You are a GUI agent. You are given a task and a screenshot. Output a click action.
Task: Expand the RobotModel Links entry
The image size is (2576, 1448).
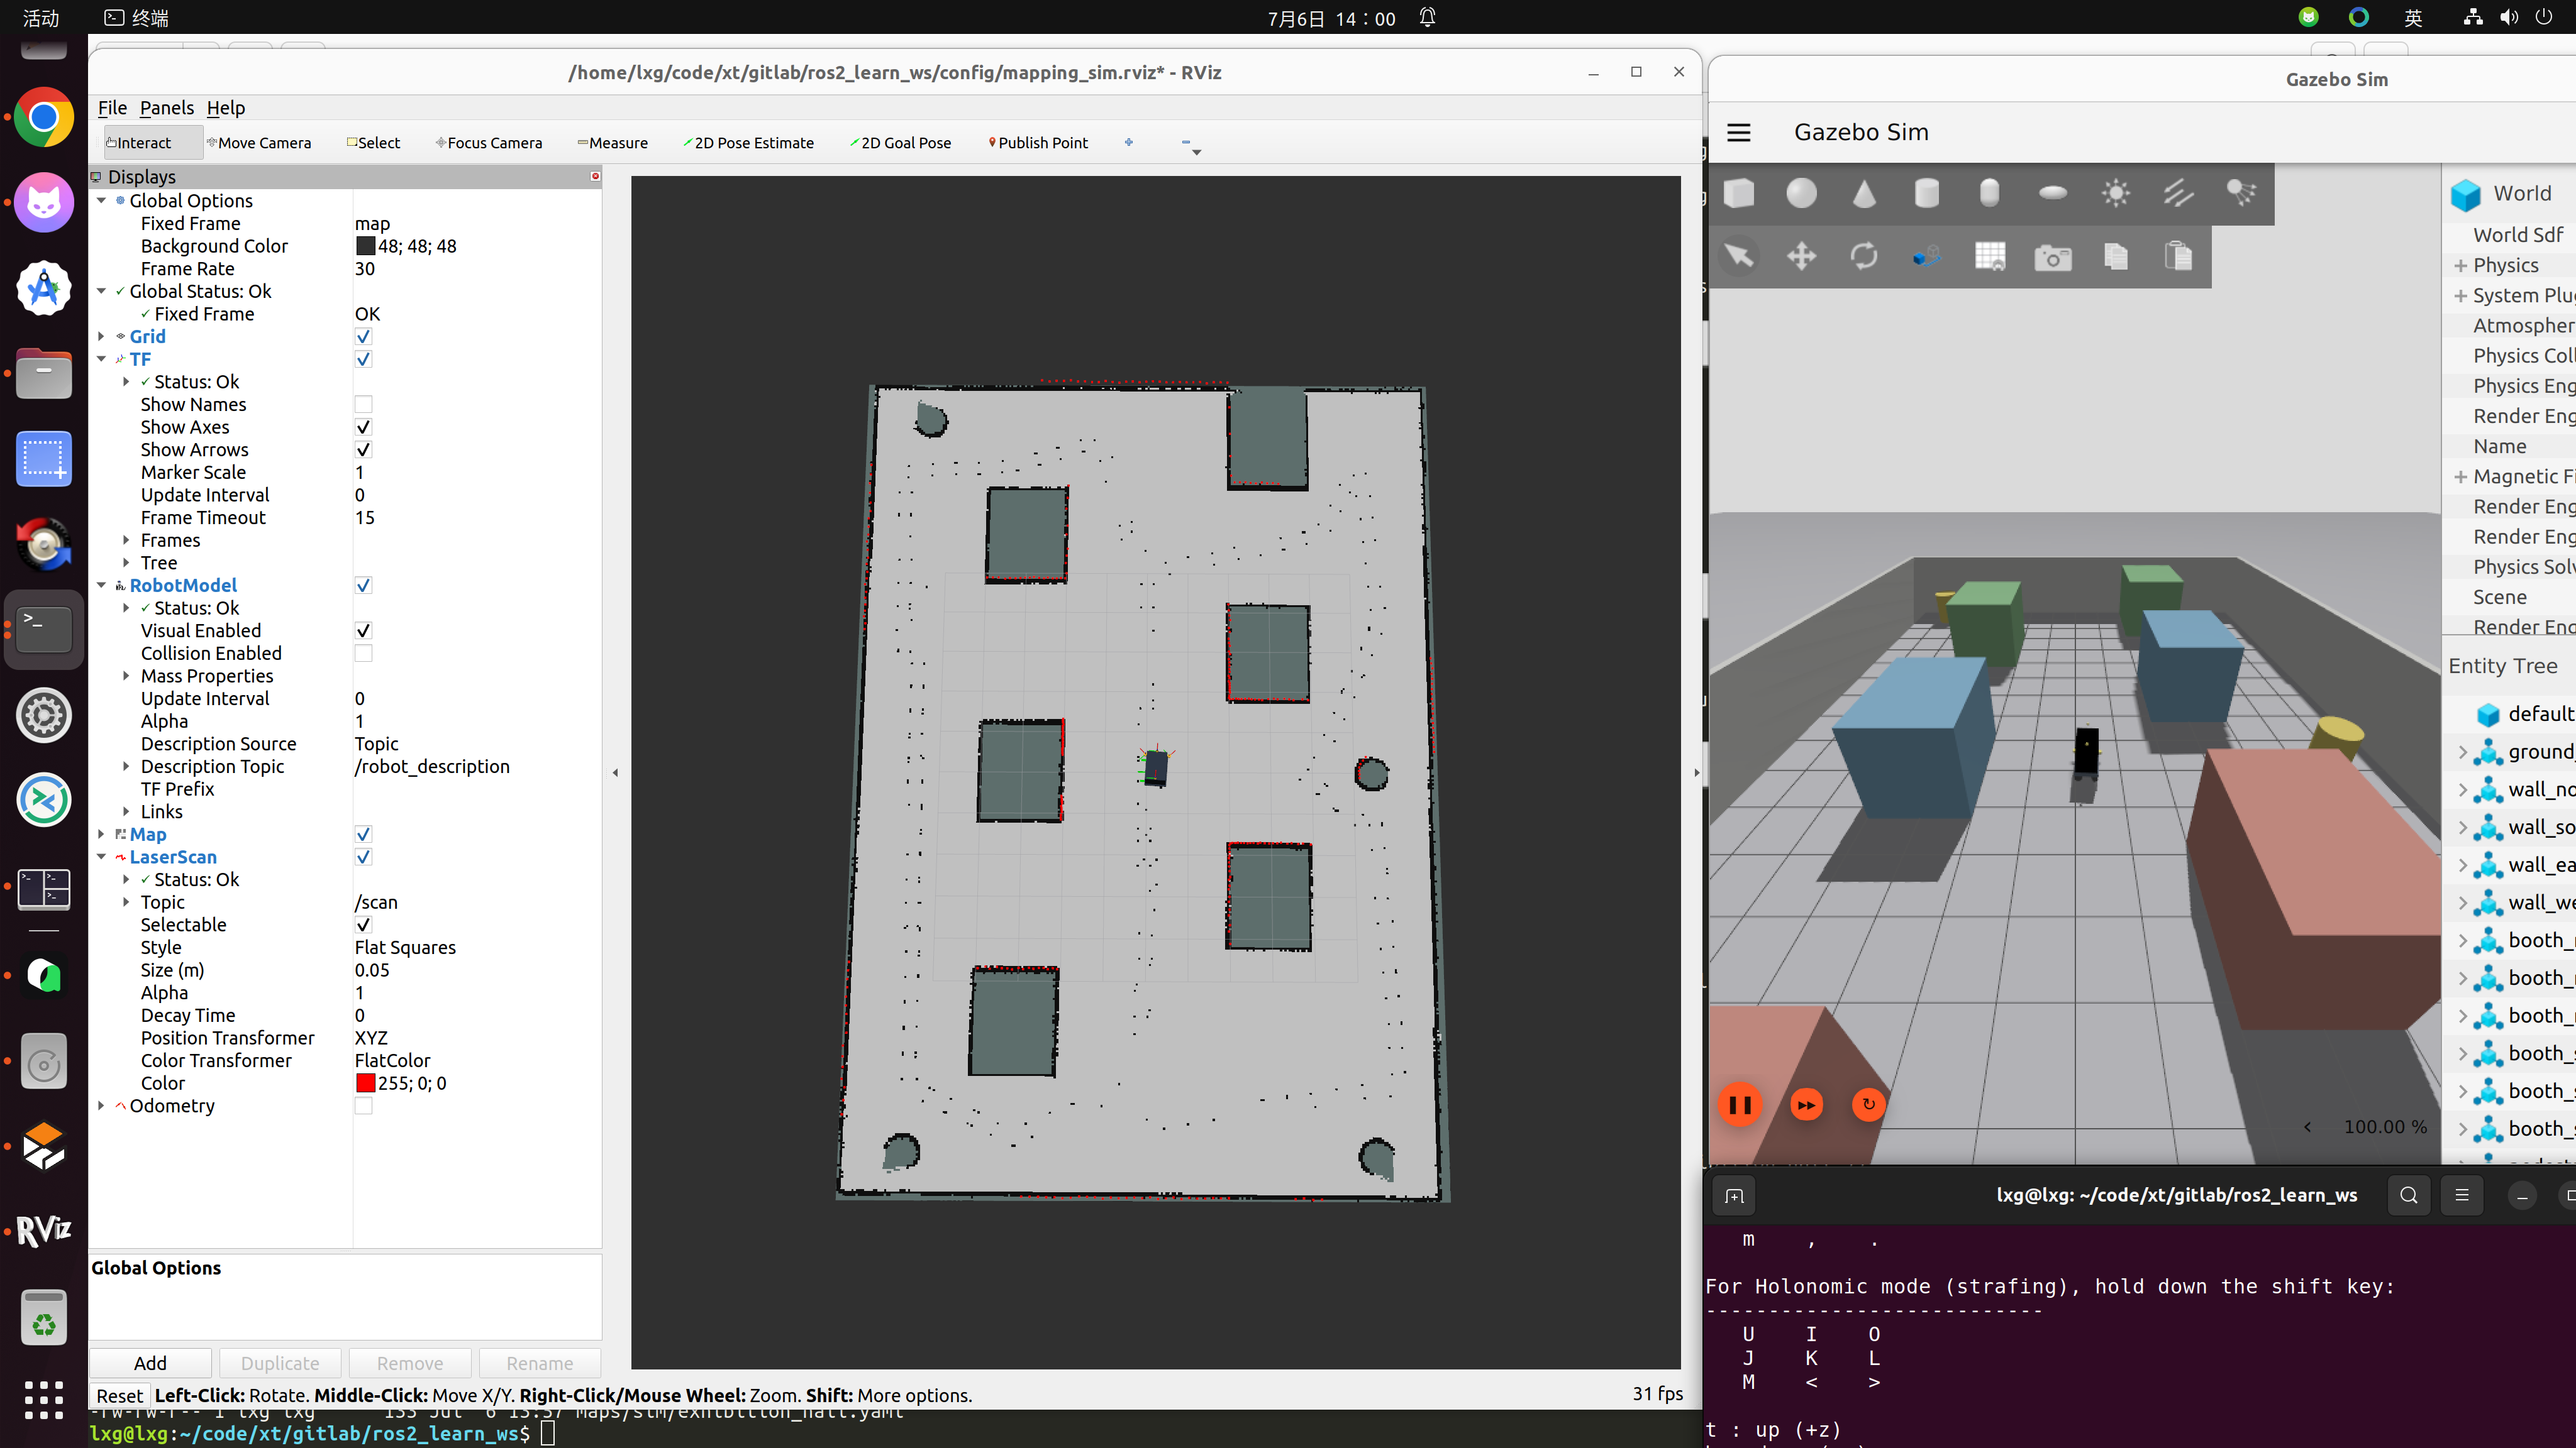[126, 813]
